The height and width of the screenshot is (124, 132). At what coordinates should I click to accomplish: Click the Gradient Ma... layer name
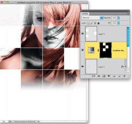pos(119,50)
